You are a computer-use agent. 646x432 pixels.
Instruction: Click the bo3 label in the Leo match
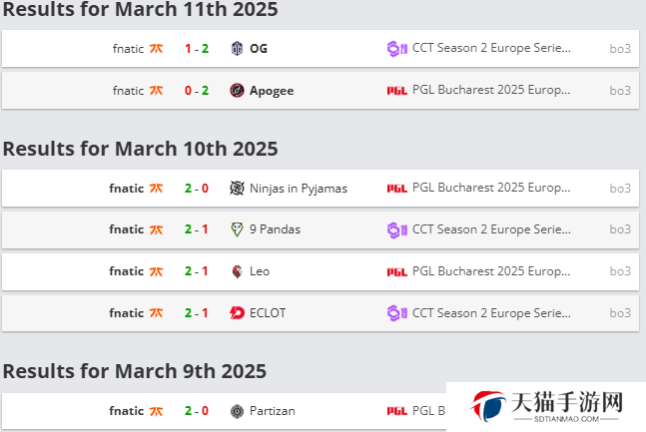pos(620,271)
